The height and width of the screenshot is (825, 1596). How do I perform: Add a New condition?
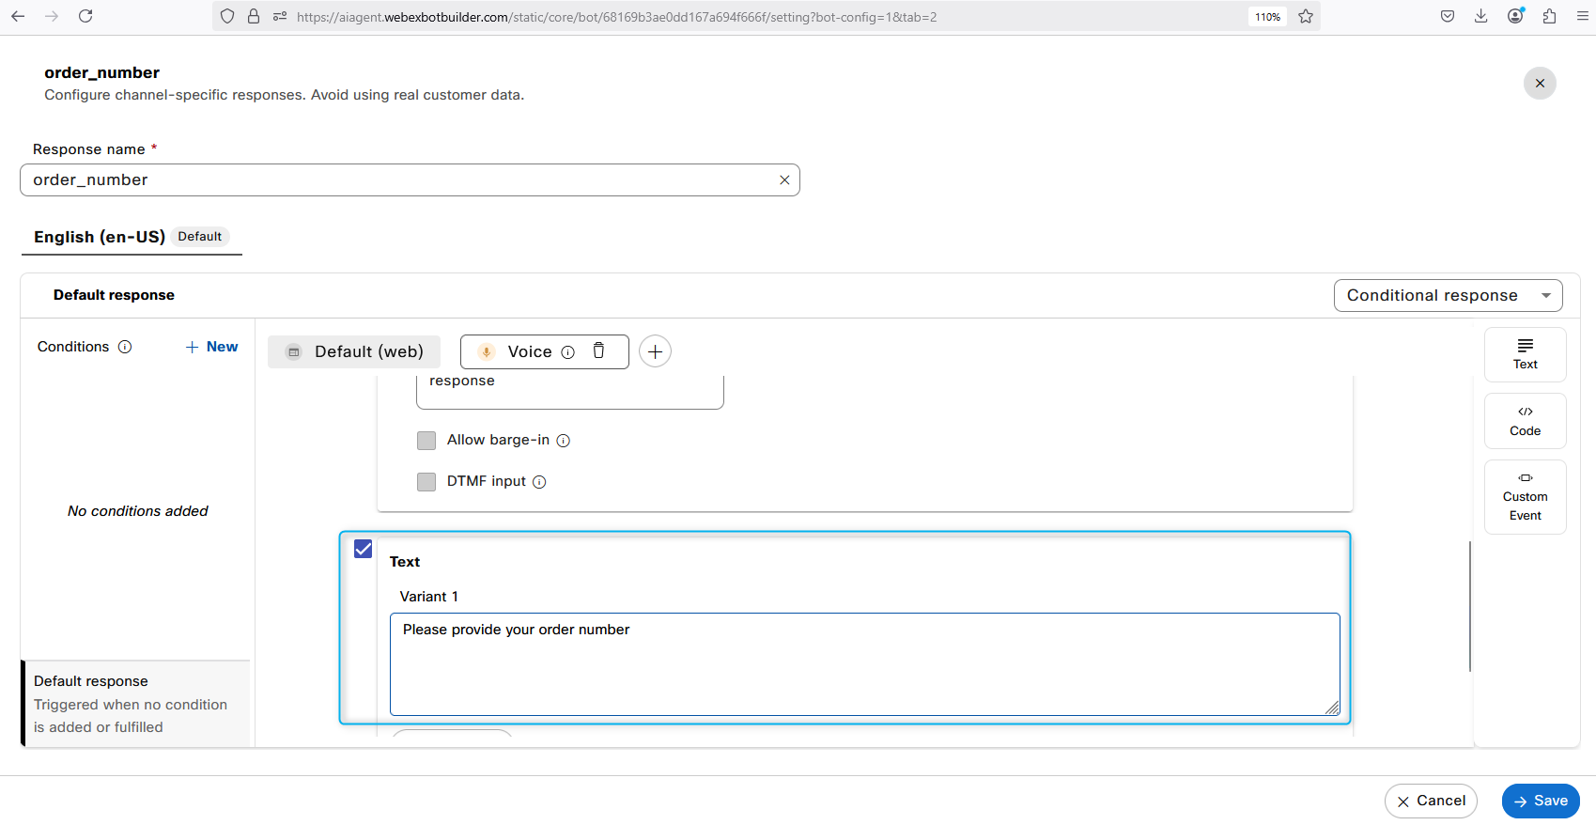click(x=212, y=347)
